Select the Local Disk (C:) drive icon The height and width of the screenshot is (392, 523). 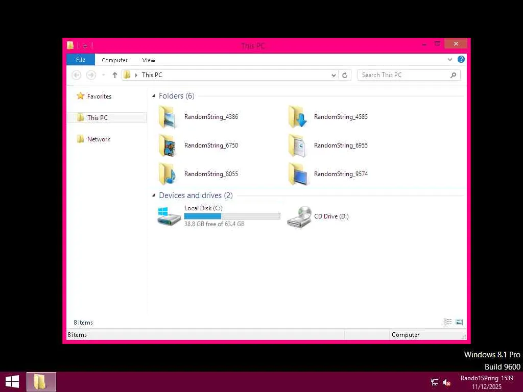click(x=169, y=216)
